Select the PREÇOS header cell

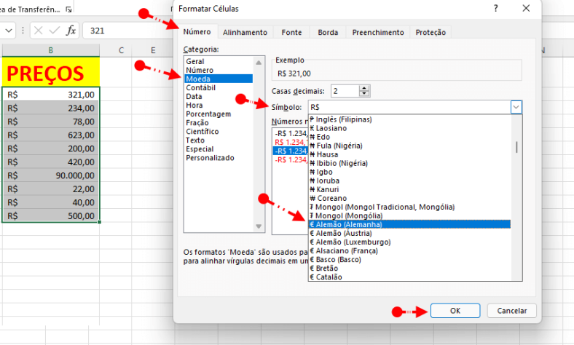pyautogui.click(x=51, y=72)
